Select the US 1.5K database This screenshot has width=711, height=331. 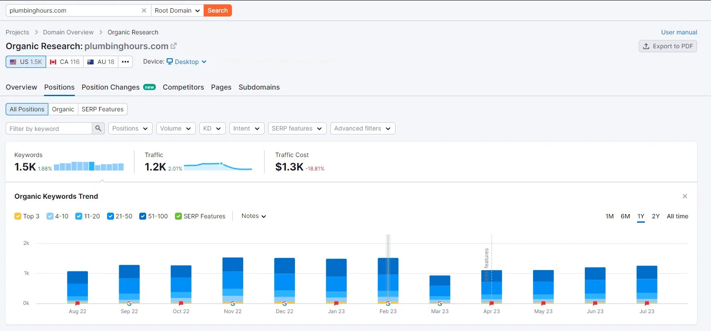coord(26,62)
